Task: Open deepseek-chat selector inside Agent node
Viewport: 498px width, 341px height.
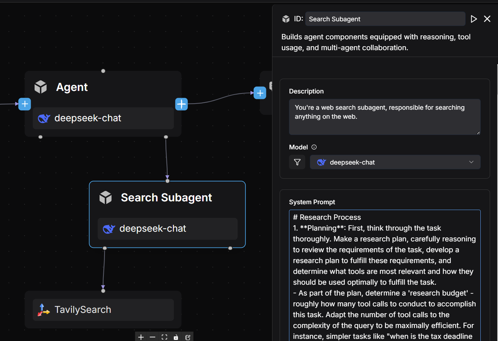Action: point(103,118)
